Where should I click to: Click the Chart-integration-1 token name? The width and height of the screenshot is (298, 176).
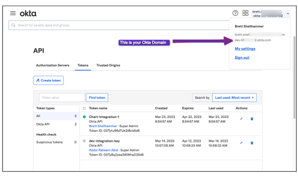coord(104,117)
